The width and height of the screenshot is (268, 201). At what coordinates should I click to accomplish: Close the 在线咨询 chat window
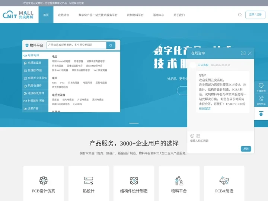click(x=250, y=53)
